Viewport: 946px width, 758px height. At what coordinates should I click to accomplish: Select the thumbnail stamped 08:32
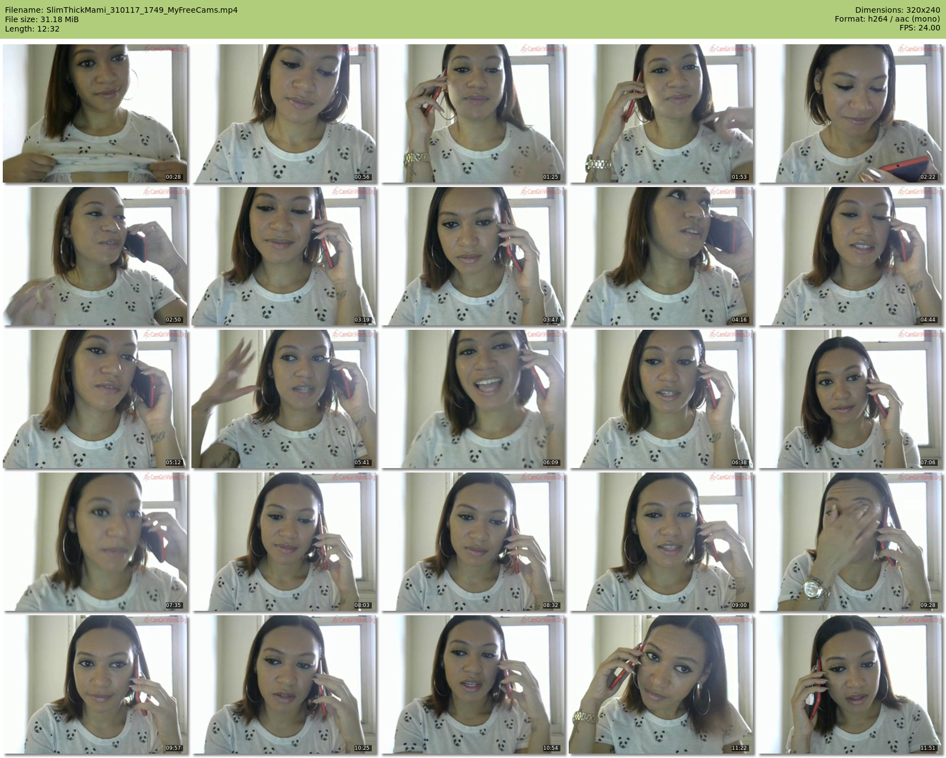(x=473, y=542)
